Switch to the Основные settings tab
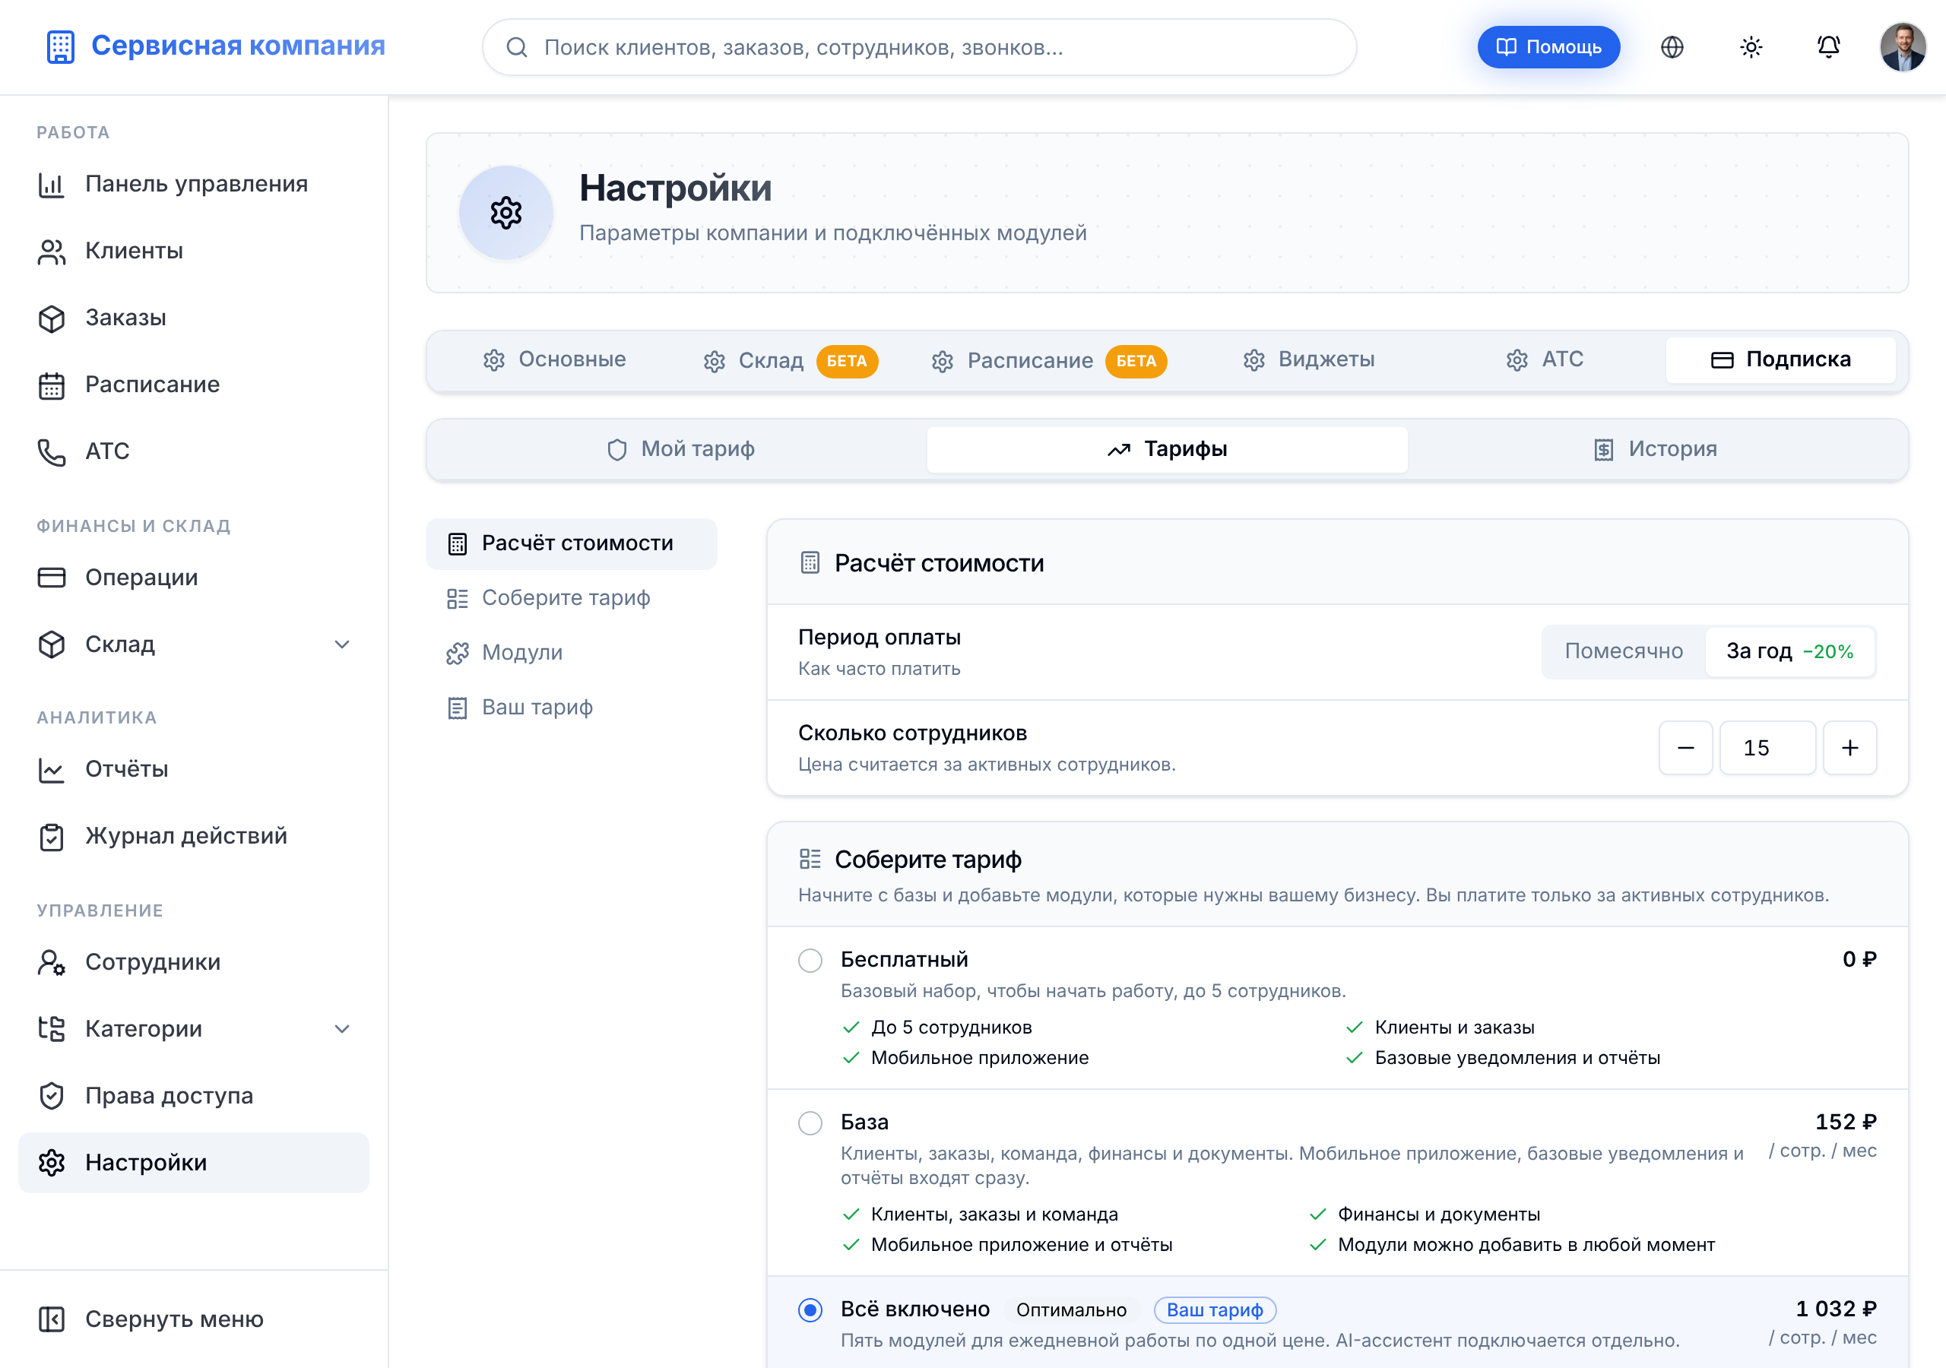The width and height of the screenshot is (1946, 1368). pos(554,359)
